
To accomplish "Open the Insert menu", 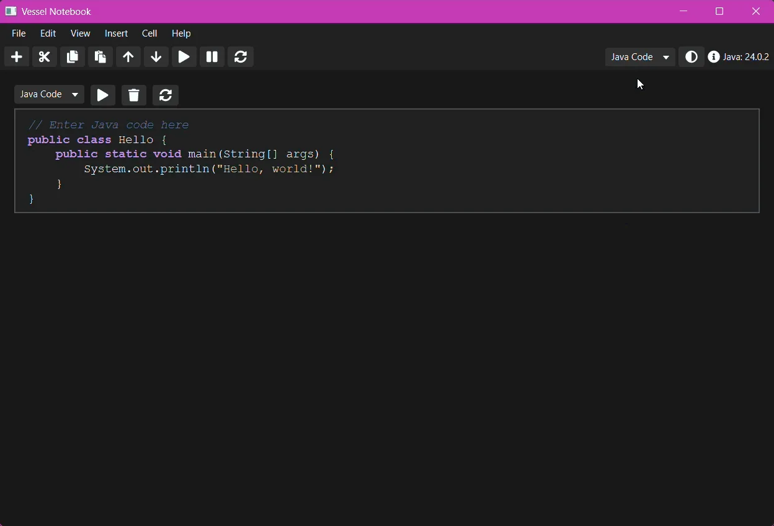I will coord(117,33).
